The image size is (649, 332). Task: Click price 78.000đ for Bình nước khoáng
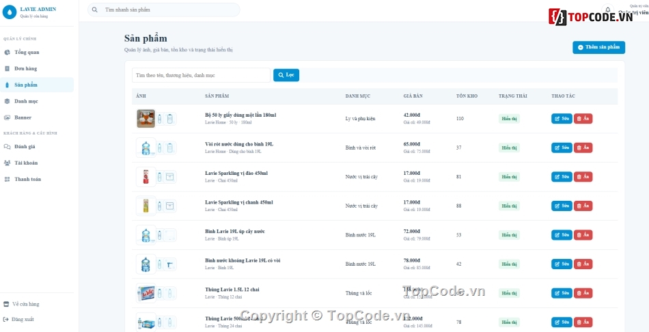(412, 260)
